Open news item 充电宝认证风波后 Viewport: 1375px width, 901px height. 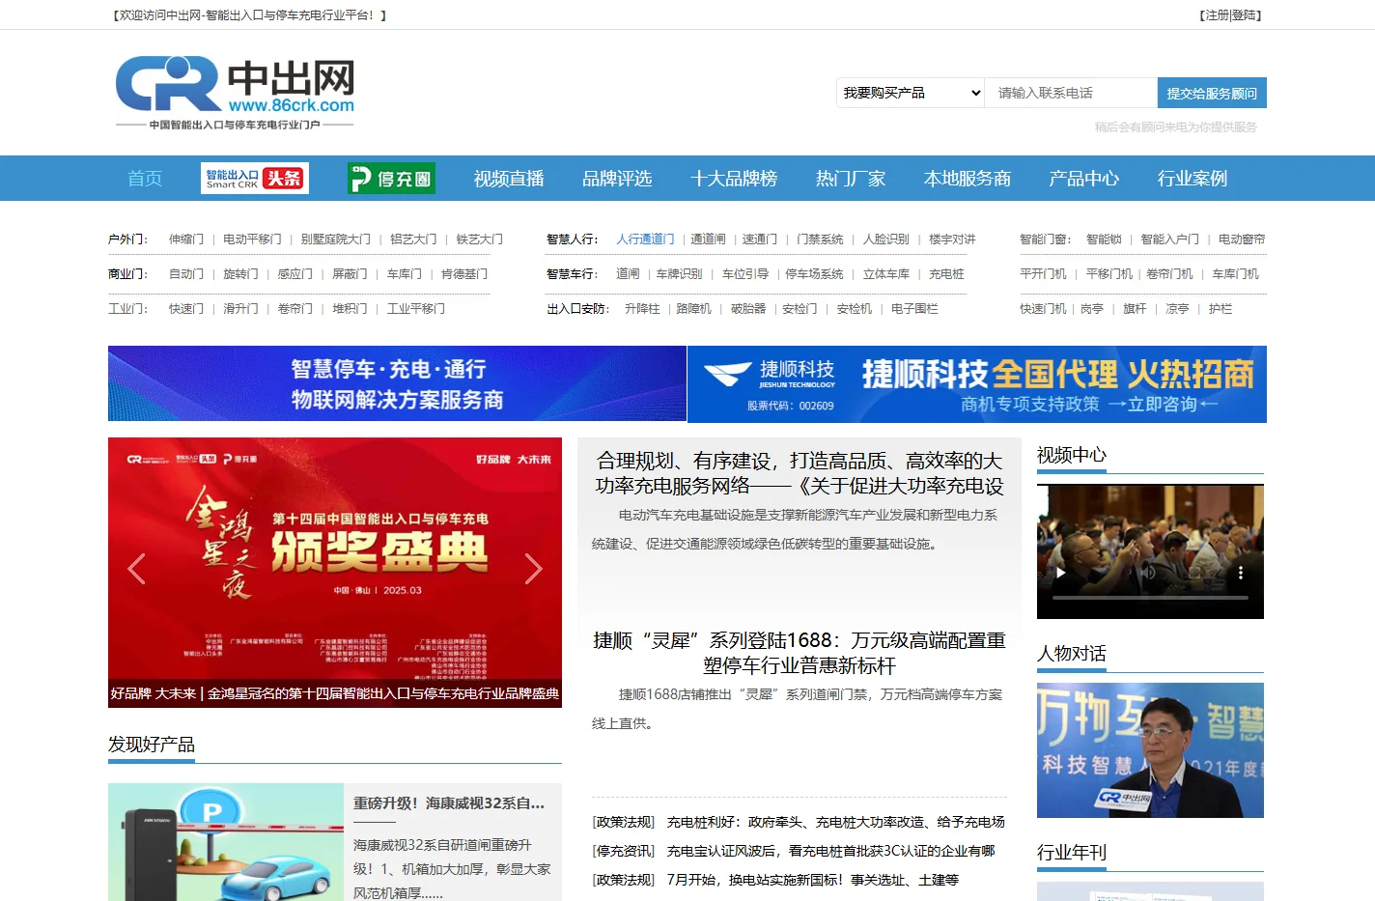coord(831,851)
